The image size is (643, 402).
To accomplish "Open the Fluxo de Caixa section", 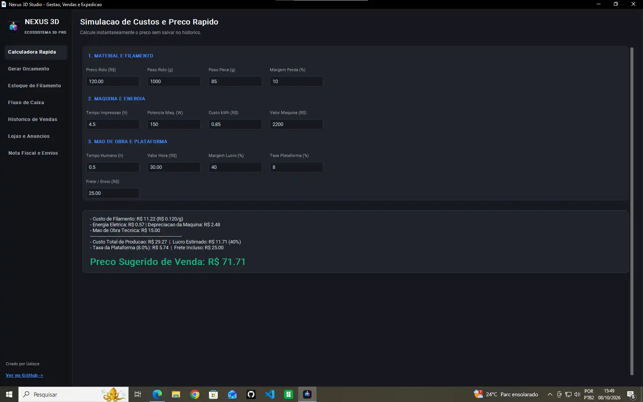I will 36,103.
